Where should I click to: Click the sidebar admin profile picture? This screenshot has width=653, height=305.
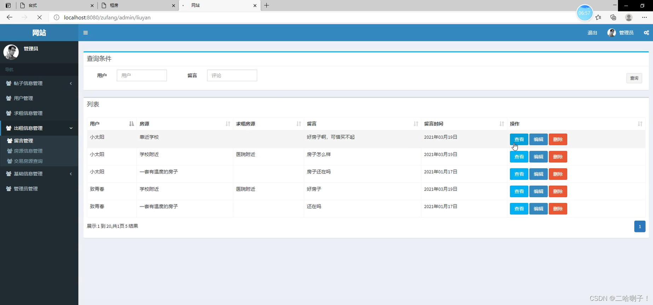(x=11, y=52)
